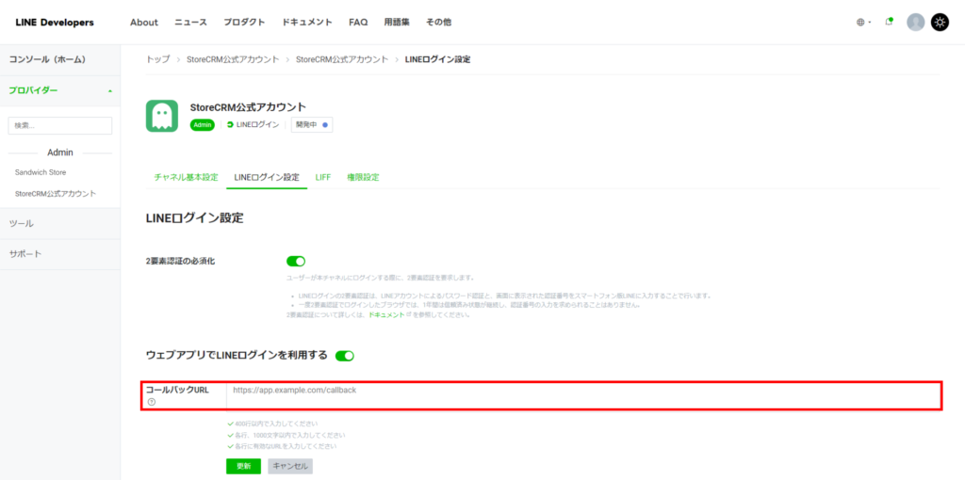Click the green 更新 button
The width and height of the screenshot is (965, 480).
(243, 466)
